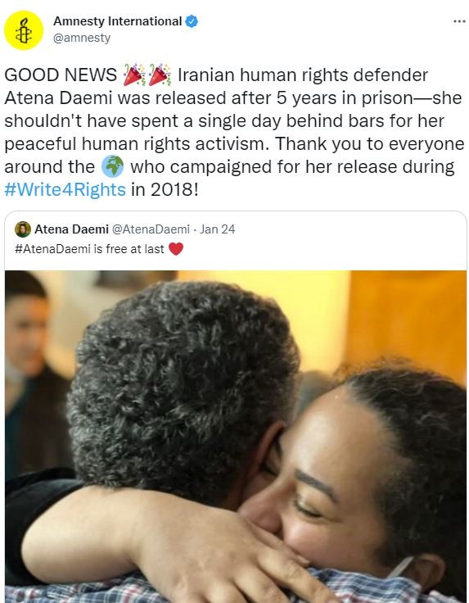Screen dimensions: 469x603
Task: Open the Atena Daemi name in the quoted tweet
Action: [x=72, y=229]
